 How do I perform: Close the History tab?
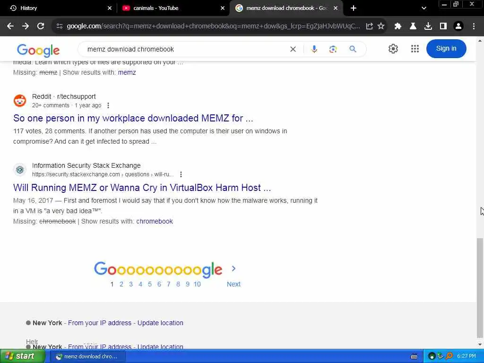(x=110, y=8)
